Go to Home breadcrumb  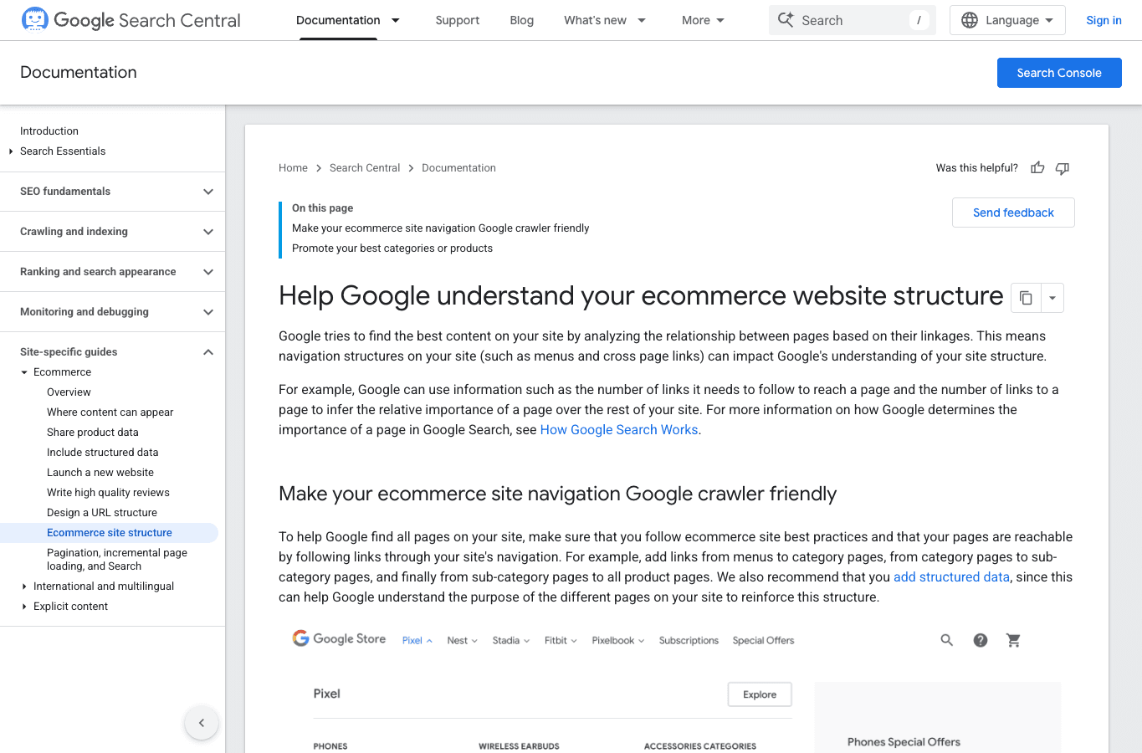pyautogui.click(x=293, y=168)
